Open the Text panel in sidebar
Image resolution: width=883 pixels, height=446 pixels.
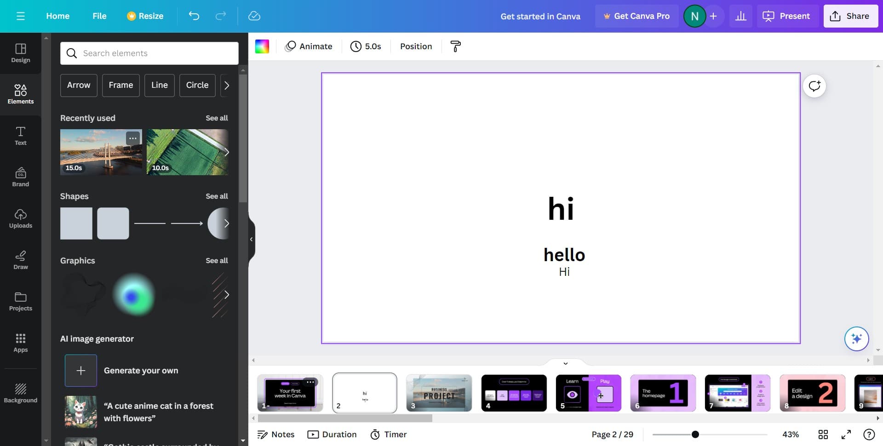click(x=20, y=136)
